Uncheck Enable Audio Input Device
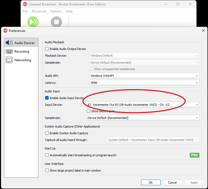The image size is (208, 189). coord(47,98)
